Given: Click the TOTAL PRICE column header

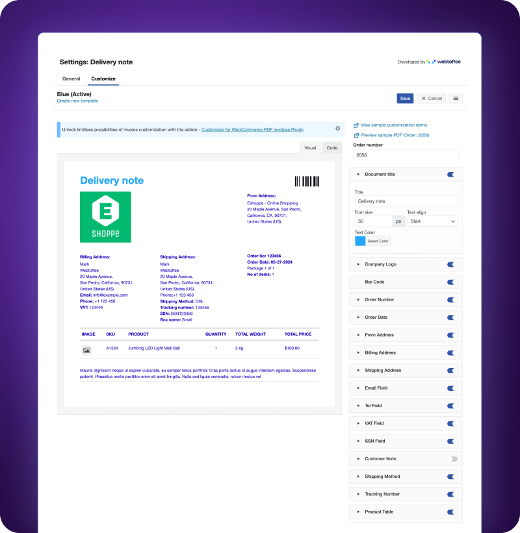Looking at the screenshot, I should (x=298, y=334).
